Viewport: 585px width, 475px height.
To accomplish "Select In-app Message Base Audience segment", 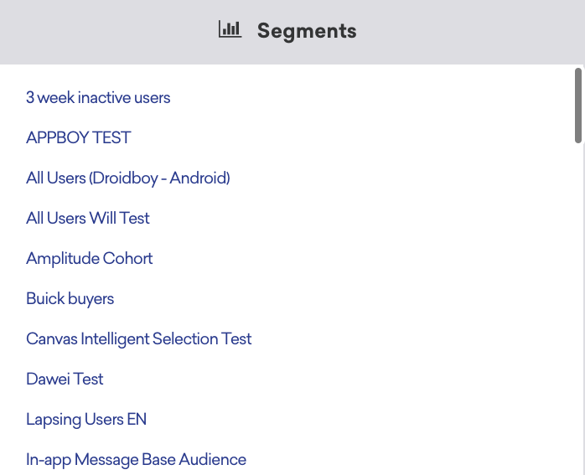I will tap(136, 460).
